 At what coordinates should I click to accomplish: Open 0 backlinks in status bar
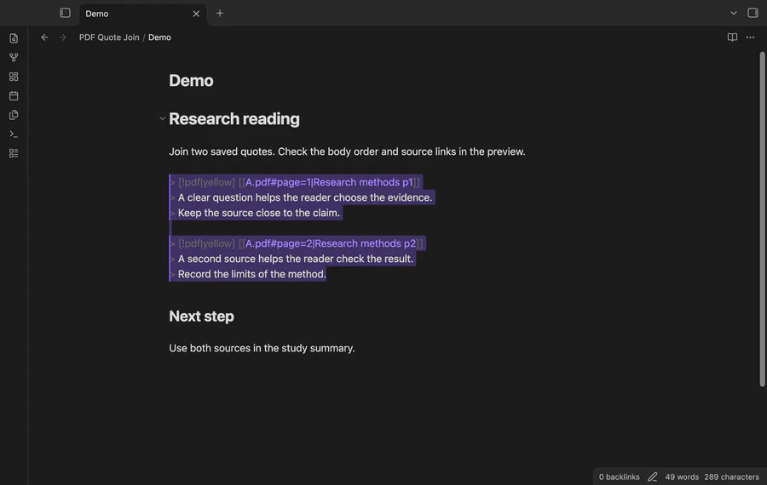point(620,476)
